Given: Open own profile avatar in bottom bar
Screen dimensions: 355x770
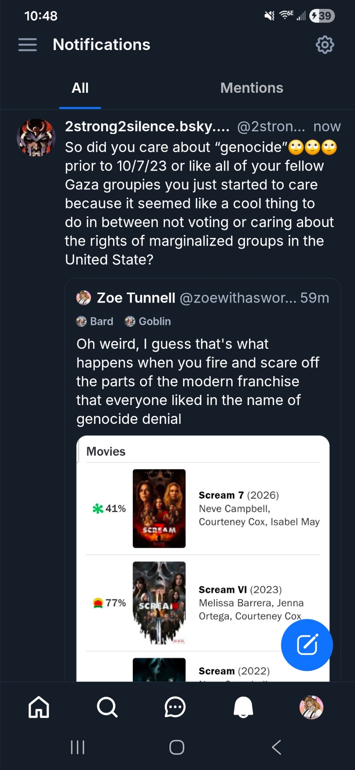Looking at the screenshot, I should tap(311, 707).
